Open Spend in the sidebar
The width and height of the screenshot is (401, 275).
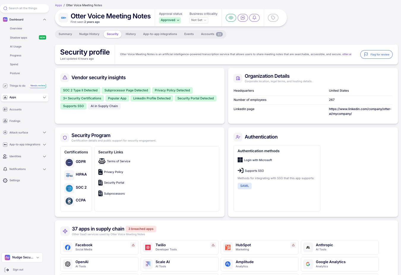tap(14, 64)
